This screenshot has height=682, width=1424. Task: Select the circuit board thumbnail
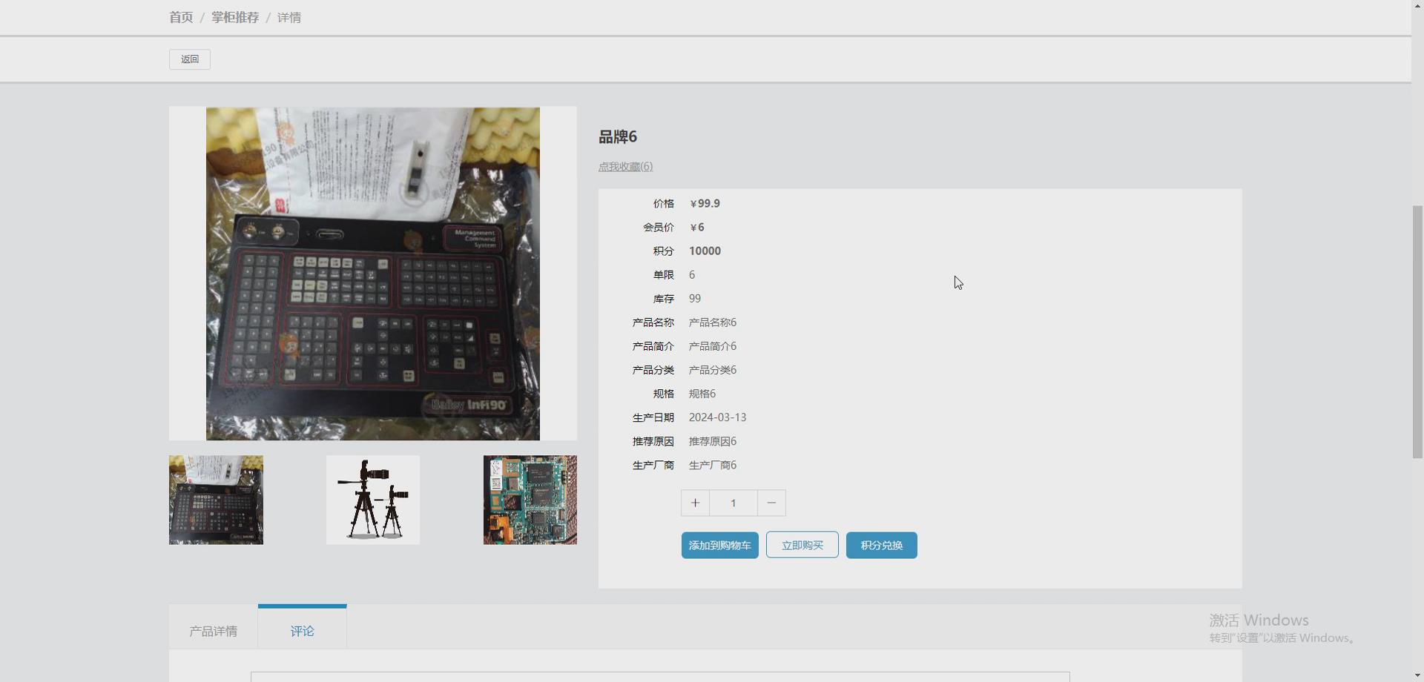[530, 500]
